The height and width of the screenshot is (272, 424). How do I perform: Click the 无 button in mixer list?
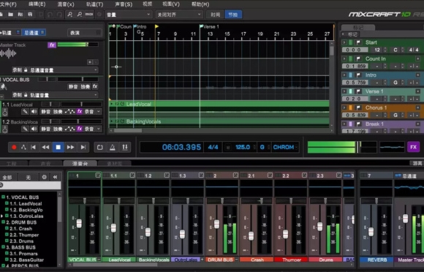tap(28, 177)
